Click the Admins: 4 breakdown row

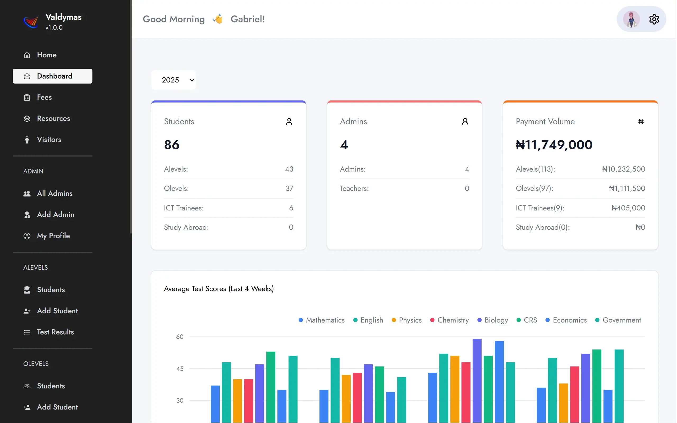pyautogui.click(x=405, y=169)
